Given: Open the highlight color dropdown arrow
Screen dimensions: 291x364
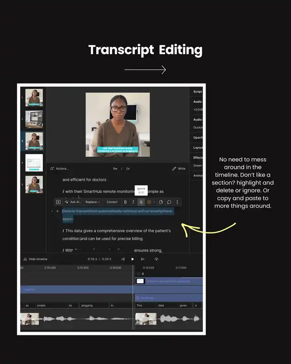Looking at the screenshot, I should 154,202.
